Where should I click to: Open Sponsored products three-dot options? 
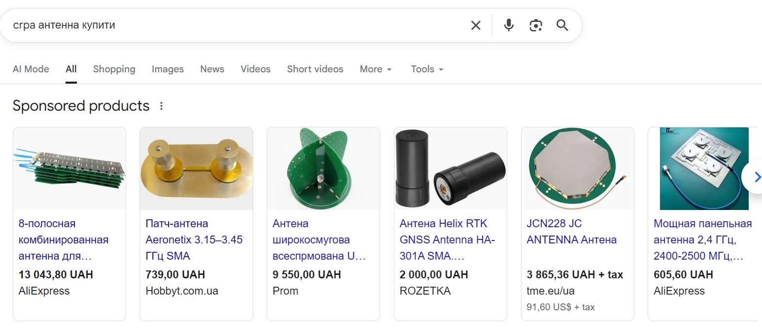161,106
